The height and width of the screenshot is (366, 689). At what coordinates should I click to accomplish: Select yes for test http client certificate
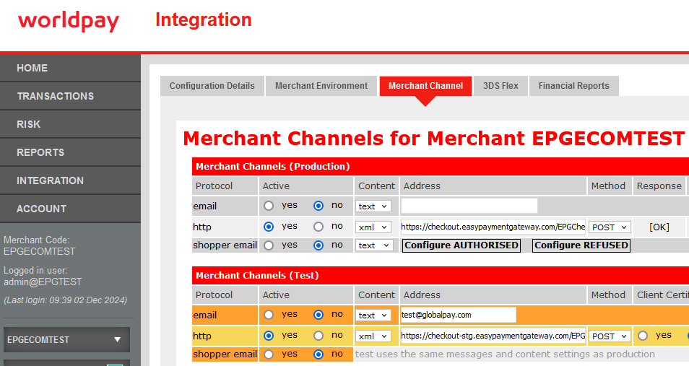point(643,336)
